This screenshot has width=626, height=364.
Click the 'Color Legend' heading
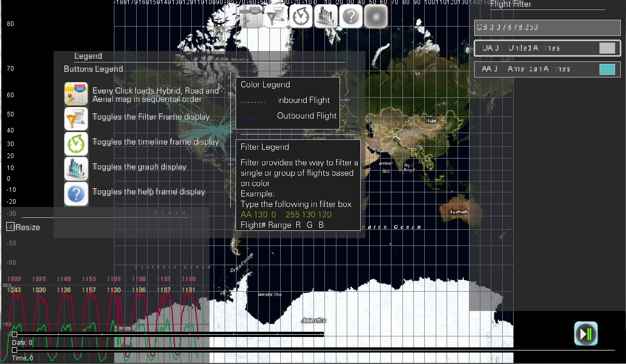(x=265, y=85)
